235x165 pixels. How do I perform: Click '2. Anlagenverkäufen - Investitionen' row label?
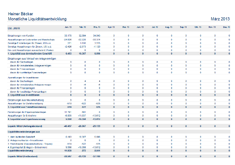25,140
